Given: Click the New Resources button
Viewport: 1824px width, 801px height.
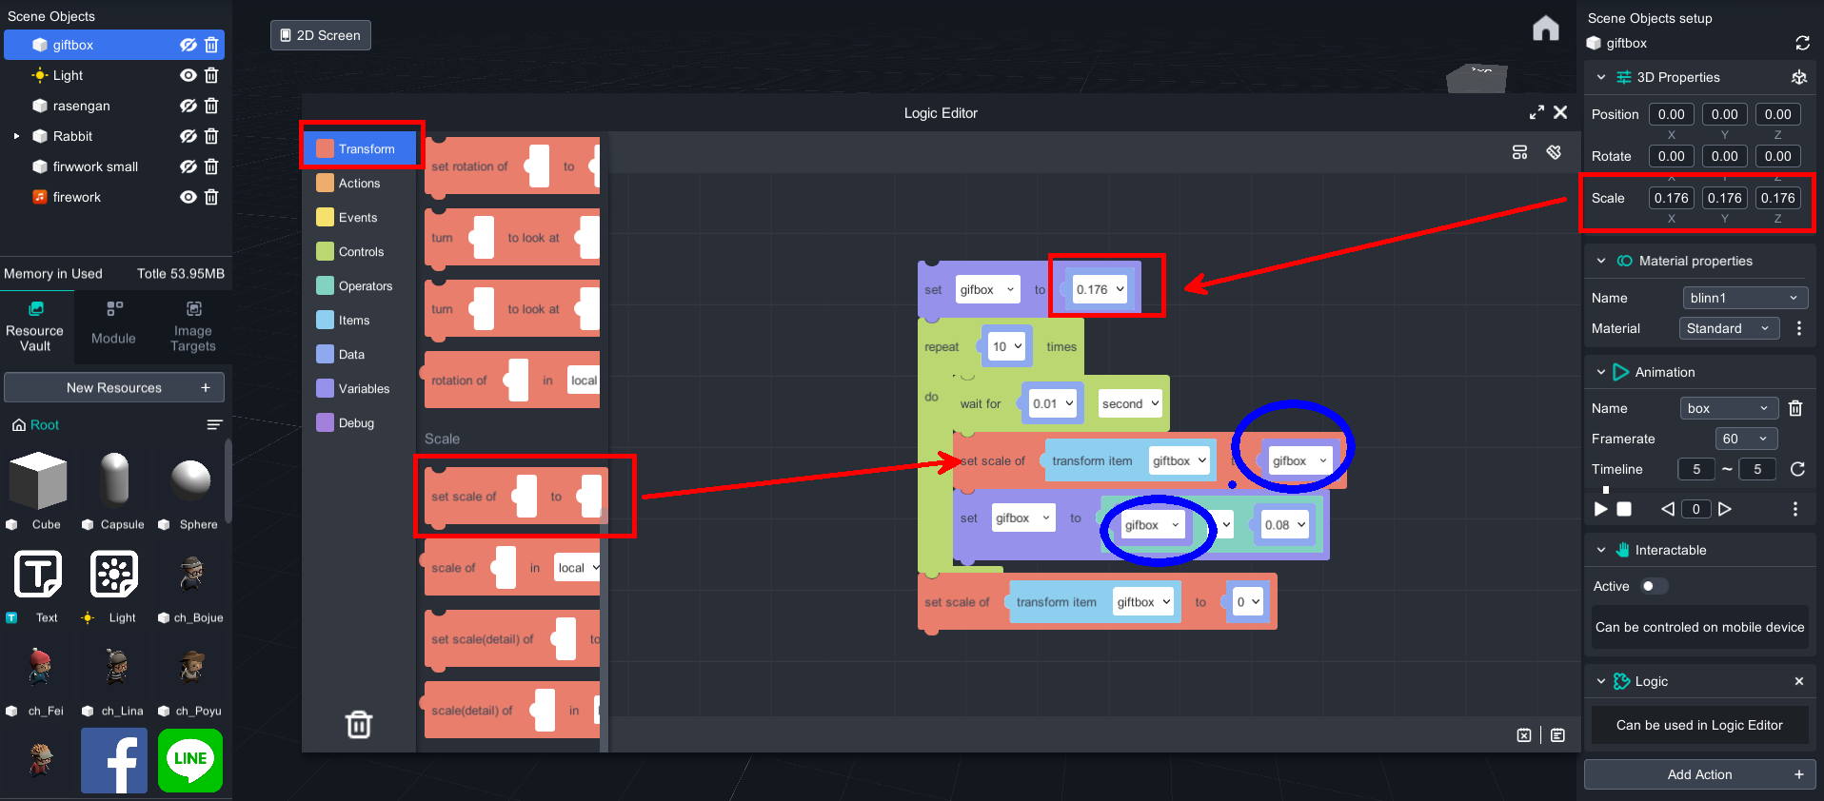Looking at the screenshot, I should pyautogui.click(x=114, y=388).
